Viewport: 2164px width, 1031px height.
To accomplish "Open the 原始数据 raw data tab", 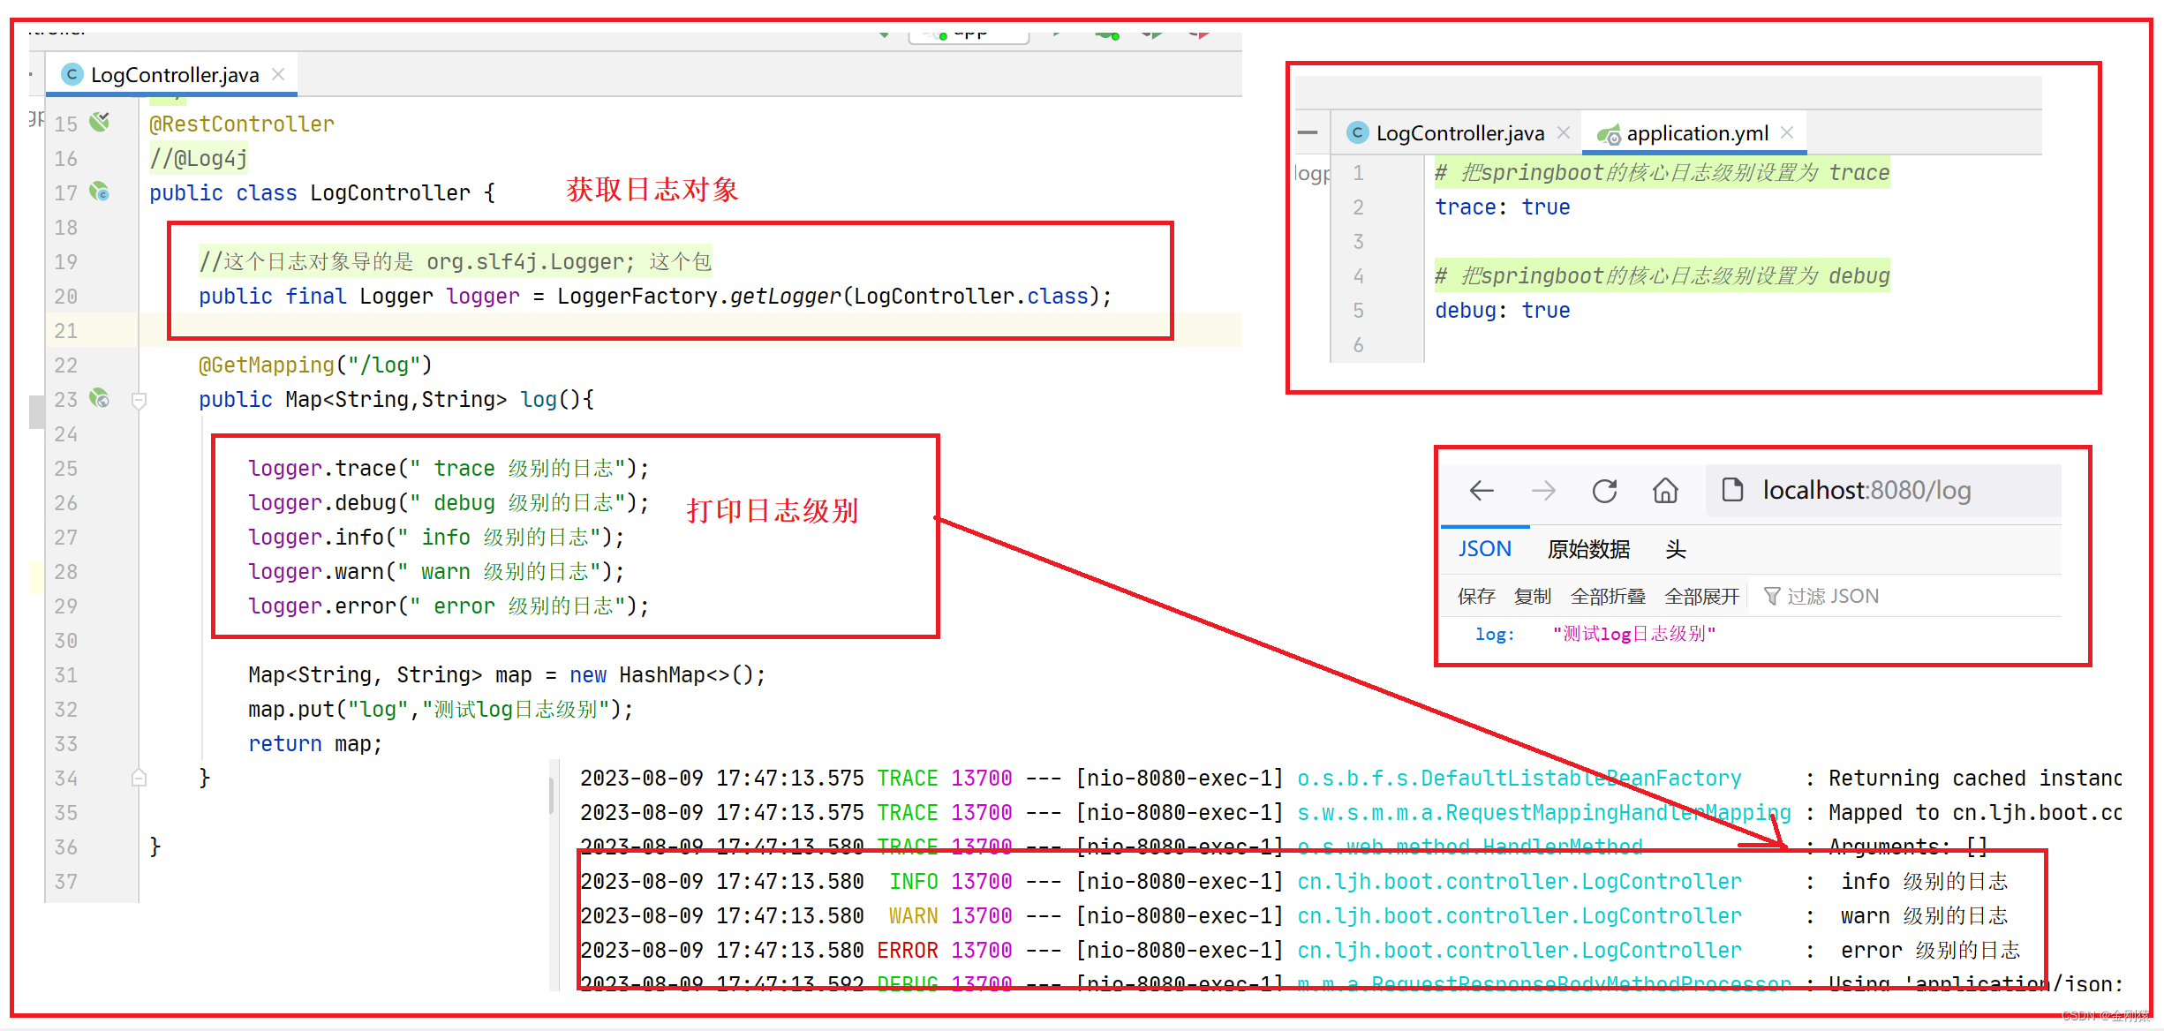I will coord(1588,549).
